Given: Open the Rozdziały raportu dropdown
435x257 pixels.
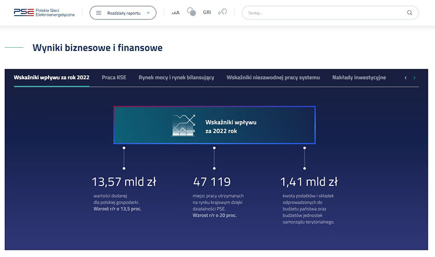Looking at the screenshot, I should click(x=123, y=13).
